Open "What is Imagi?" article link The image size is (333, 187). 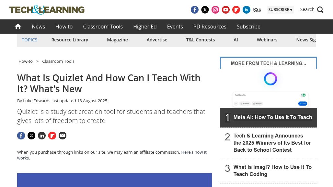point(272,170)
